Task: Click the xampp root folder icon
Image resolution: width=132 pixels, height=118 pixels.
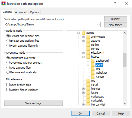Action: pyautogui.click(x=83, y=33)
